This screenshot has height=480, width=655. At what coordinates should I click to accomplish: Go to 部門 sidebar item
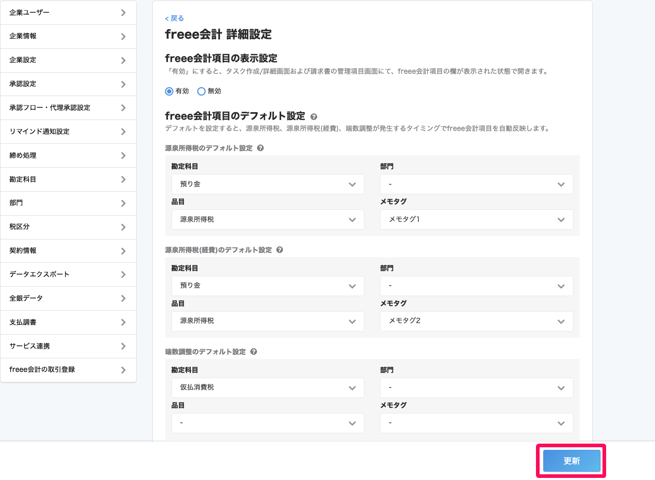point(68,203)
